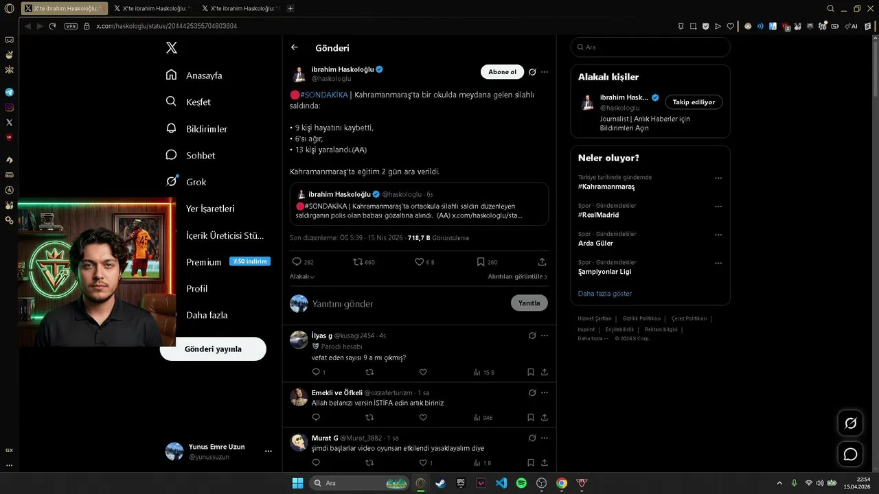Screen dimensions: 879x494
Task: Toggle the VPN badge in the address bar
Action: click(x=71, y=26)
